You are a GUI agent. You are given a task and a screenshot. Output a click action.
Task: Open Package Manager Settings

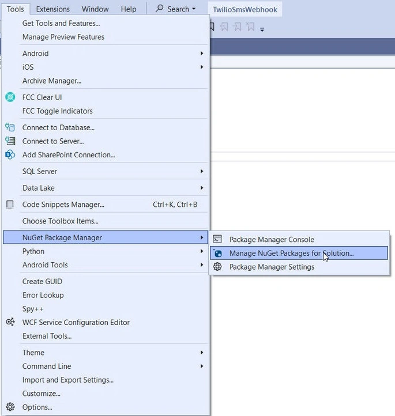click(x=299, y=267)
